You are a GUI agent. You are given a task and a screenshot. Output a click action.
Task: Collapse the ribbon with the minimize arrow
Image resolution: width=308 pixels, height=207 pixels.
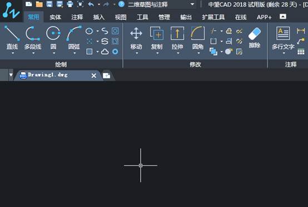coord(283,17)
